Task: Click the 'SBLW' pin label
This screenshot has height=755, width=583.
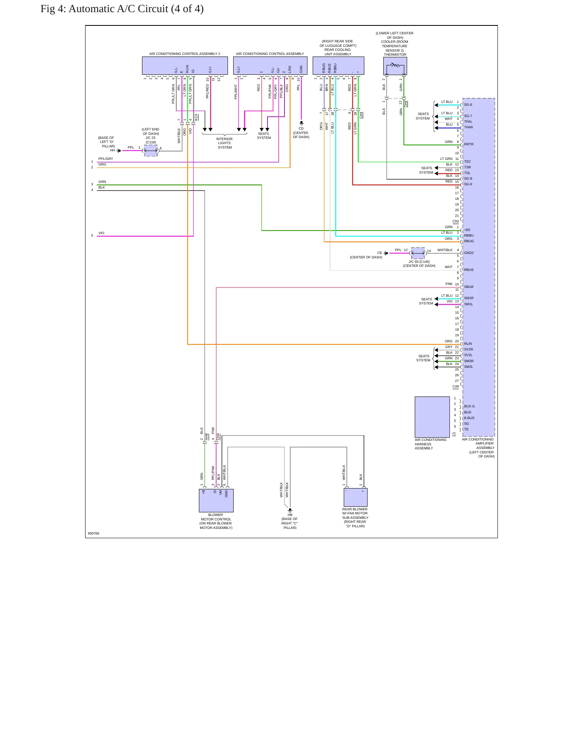Action: pos(469,287)
